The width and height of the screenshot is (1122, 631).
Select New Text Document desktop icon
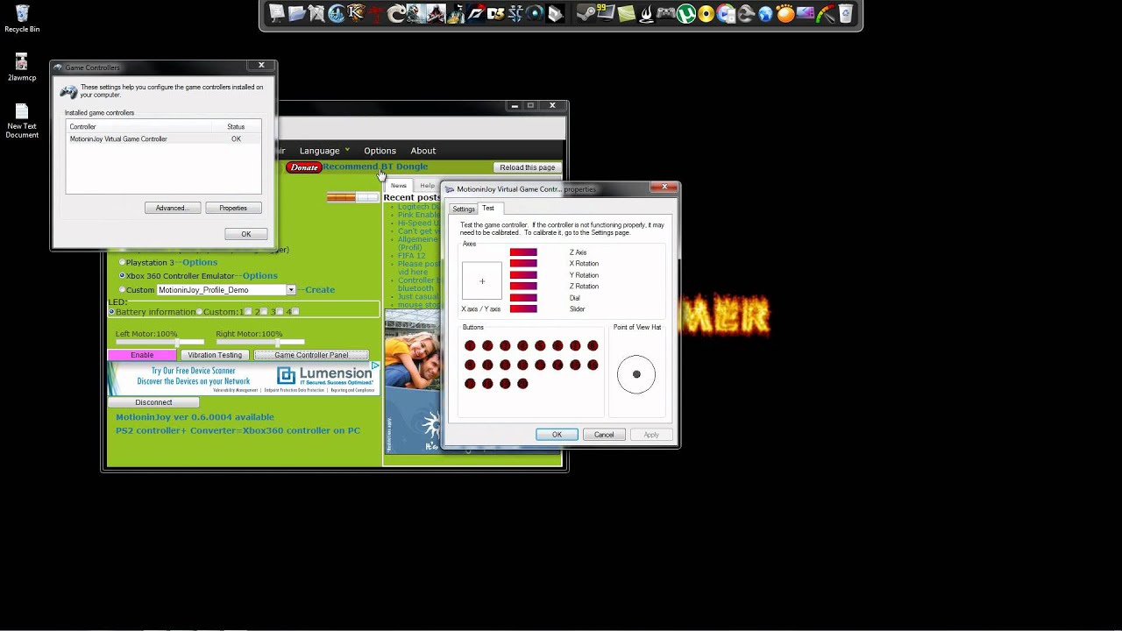[x=22, y=121]
